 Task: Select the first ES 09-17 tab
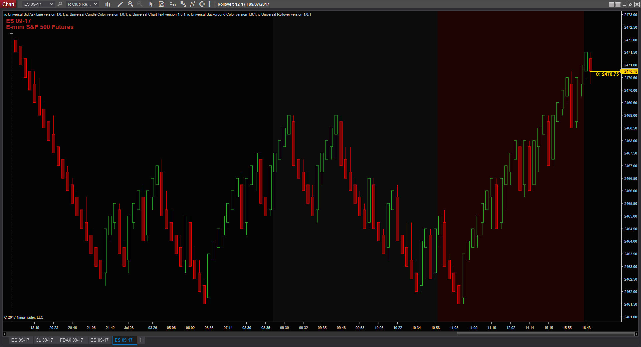pyautogui.click(x=20, y=340)
